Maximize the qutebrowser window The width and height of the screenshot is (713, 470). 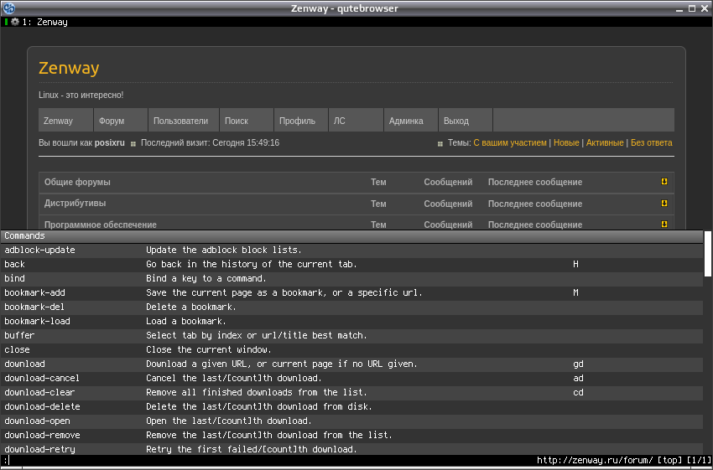pyautogui.click(x=692, y=8)
